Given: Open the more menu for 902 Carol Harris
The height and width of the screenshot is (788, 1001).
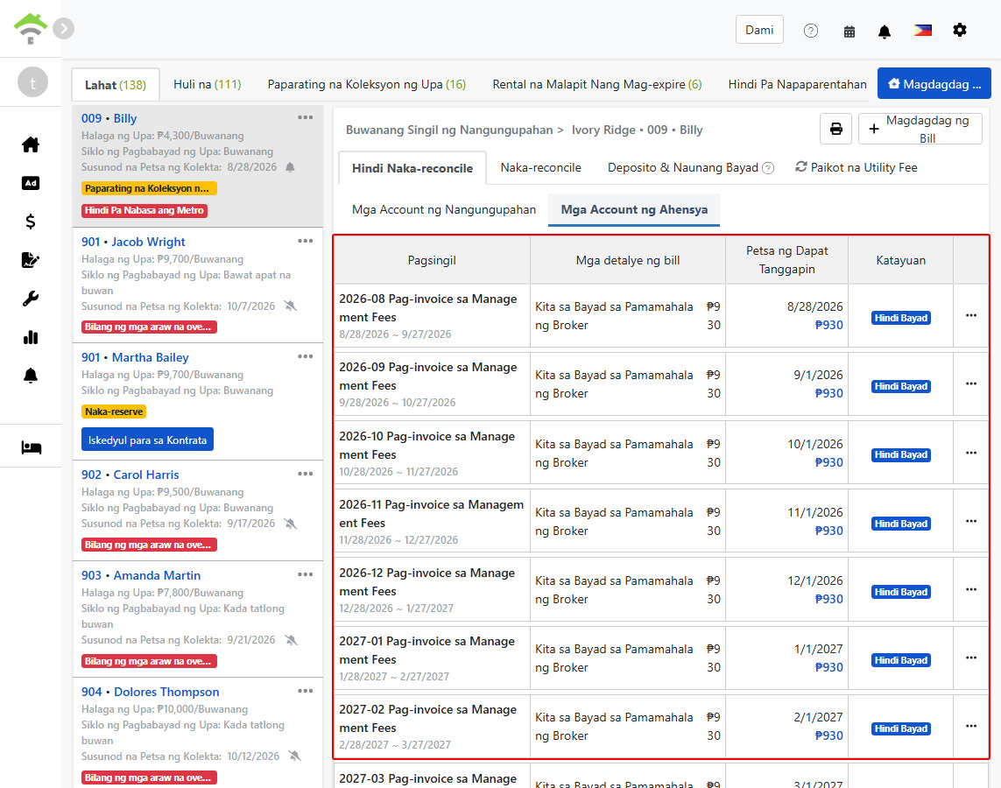Looking at the screenshot, I should 305,474.
